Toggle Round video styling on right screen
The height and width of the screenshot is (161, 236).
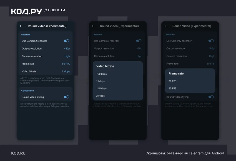pyautogui.click(x=211, y=97)
